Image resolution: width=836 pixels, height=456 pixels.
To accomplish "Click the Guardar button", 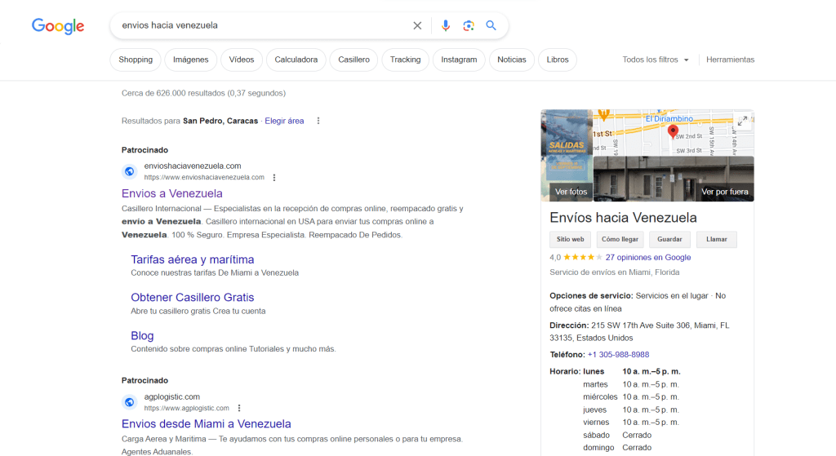I will 669,240.
